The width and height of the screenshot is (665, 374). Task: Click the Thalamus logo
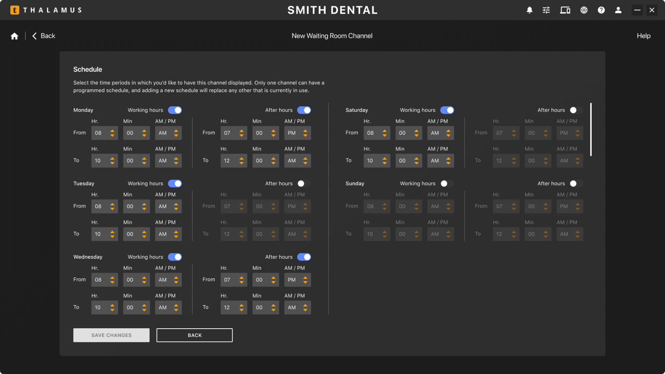pyautogui.click(x=46, y=10)
